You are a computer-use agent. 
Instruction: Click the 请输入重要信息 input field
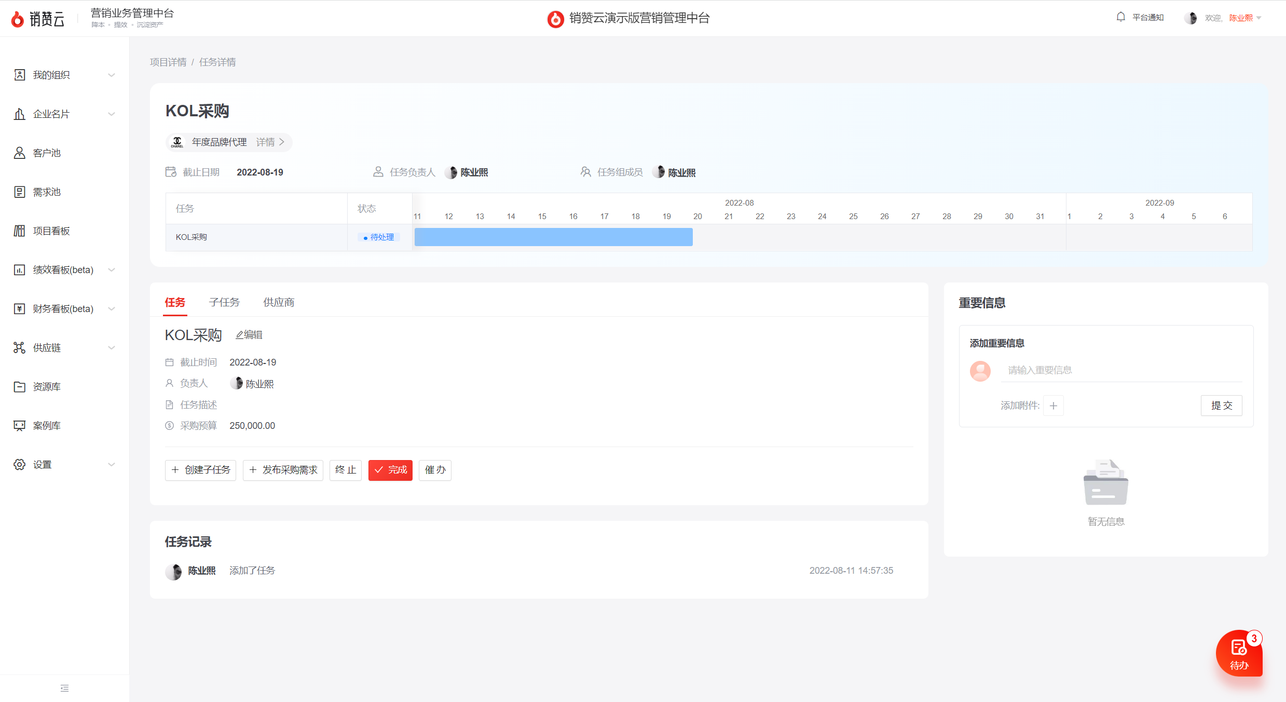(x=1121, y=370)
